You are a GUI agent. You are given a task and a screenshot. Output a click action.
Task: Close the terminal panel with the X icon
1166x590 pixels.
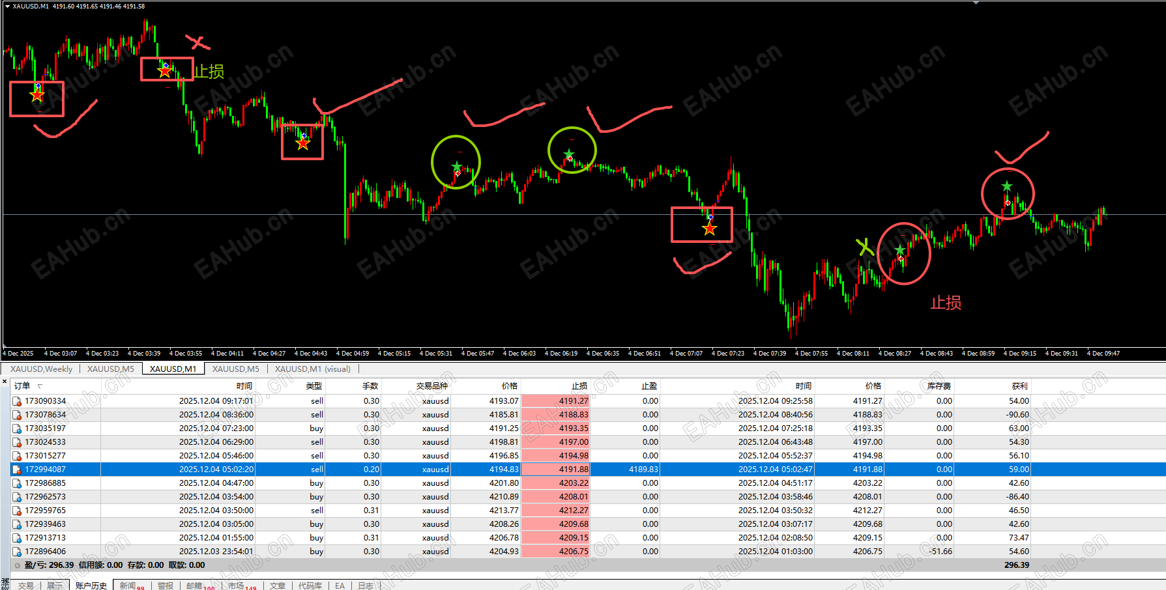click(x=5, y=381)
